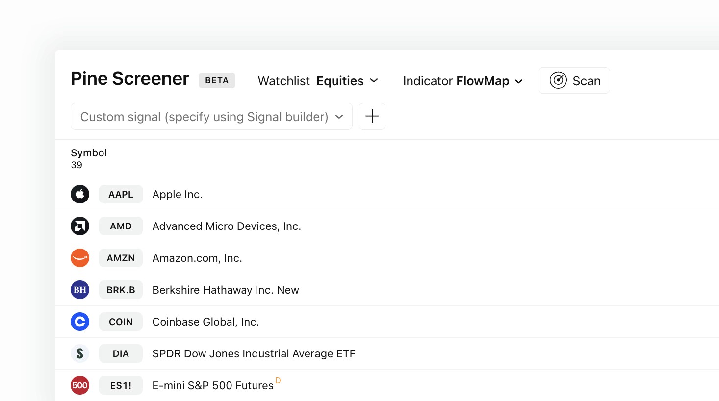Click the BETA badge next to Pine Screener
Viewport: 719px width, 401px height.
(217, 80)
